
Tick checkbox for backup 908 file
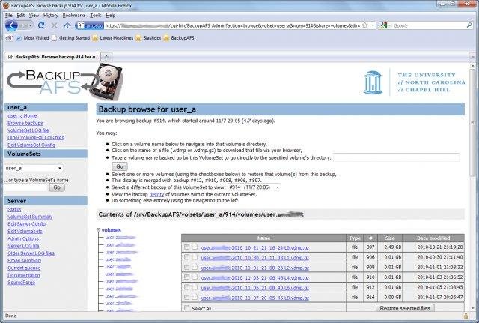(x=186, y=267)
